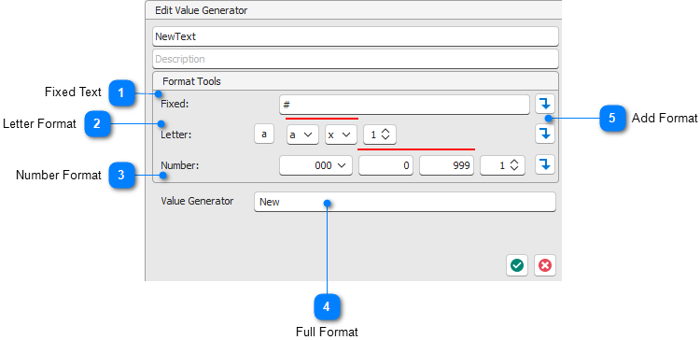Click callout badge number 1 Fixed Text
The height and width of the screenshot is (340, 700).
click(121, 93)
